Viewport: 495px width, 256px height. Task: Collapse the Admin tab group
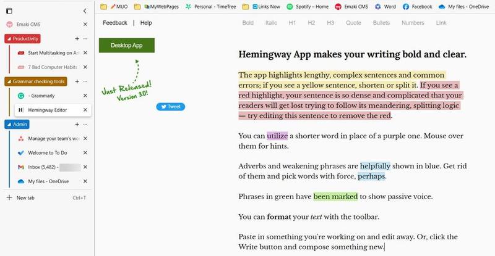(17, 125)
